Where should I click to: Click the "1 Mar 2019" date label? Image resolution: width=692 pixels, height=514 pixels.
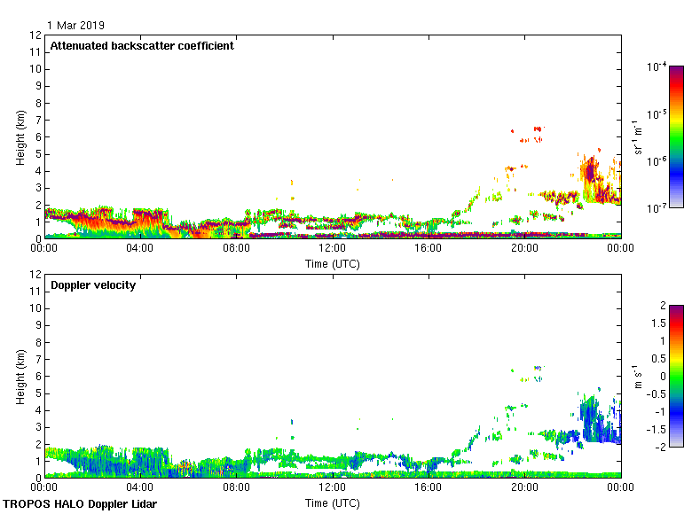click(75, 26)
